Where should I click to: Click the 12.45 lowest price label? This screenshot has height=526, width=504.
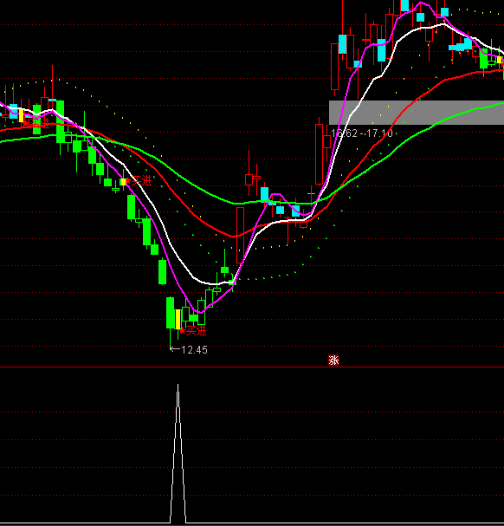tap(194, 350)
